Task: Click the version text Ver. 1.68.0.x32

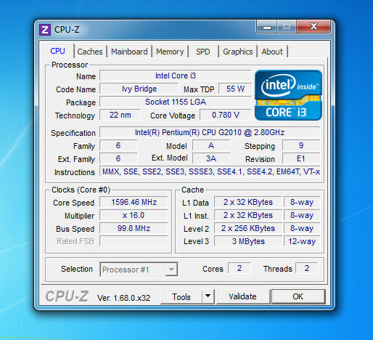Action: click(123, 298)
